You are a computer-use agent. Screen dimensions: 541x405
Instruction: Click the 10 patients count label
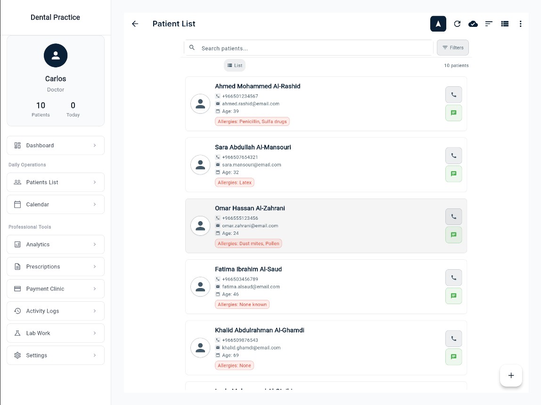tap(456, 65)
